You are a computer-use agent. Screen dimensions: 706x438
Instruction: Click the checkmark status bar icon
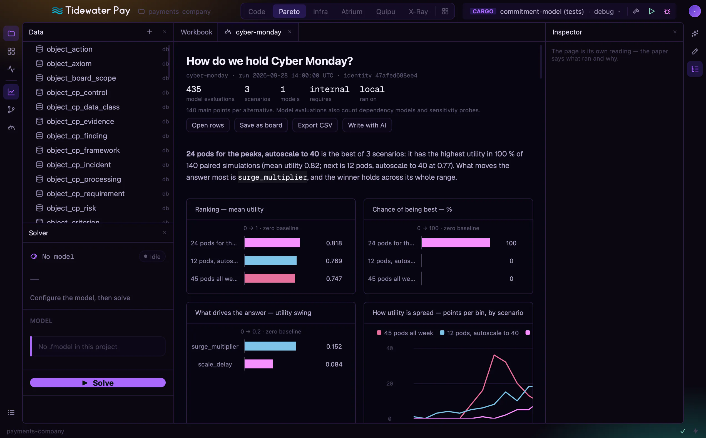click(683, 431)
